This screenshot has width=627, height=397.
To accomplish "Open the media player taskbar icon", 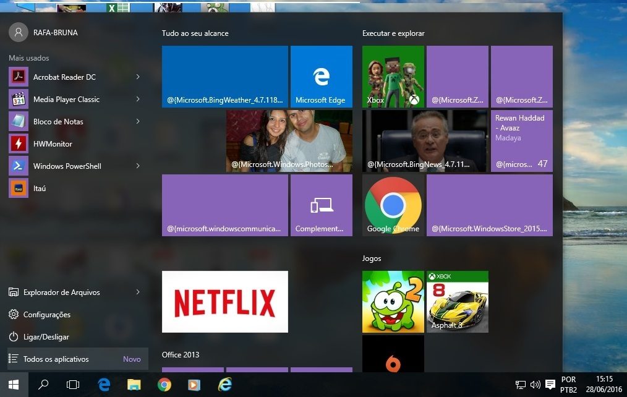I will 194,385.
